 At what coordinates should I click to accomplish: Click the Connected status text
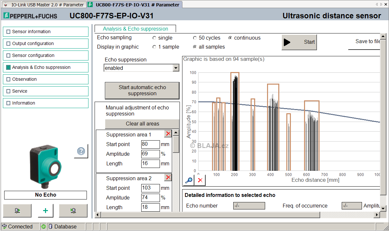(20, 226)
